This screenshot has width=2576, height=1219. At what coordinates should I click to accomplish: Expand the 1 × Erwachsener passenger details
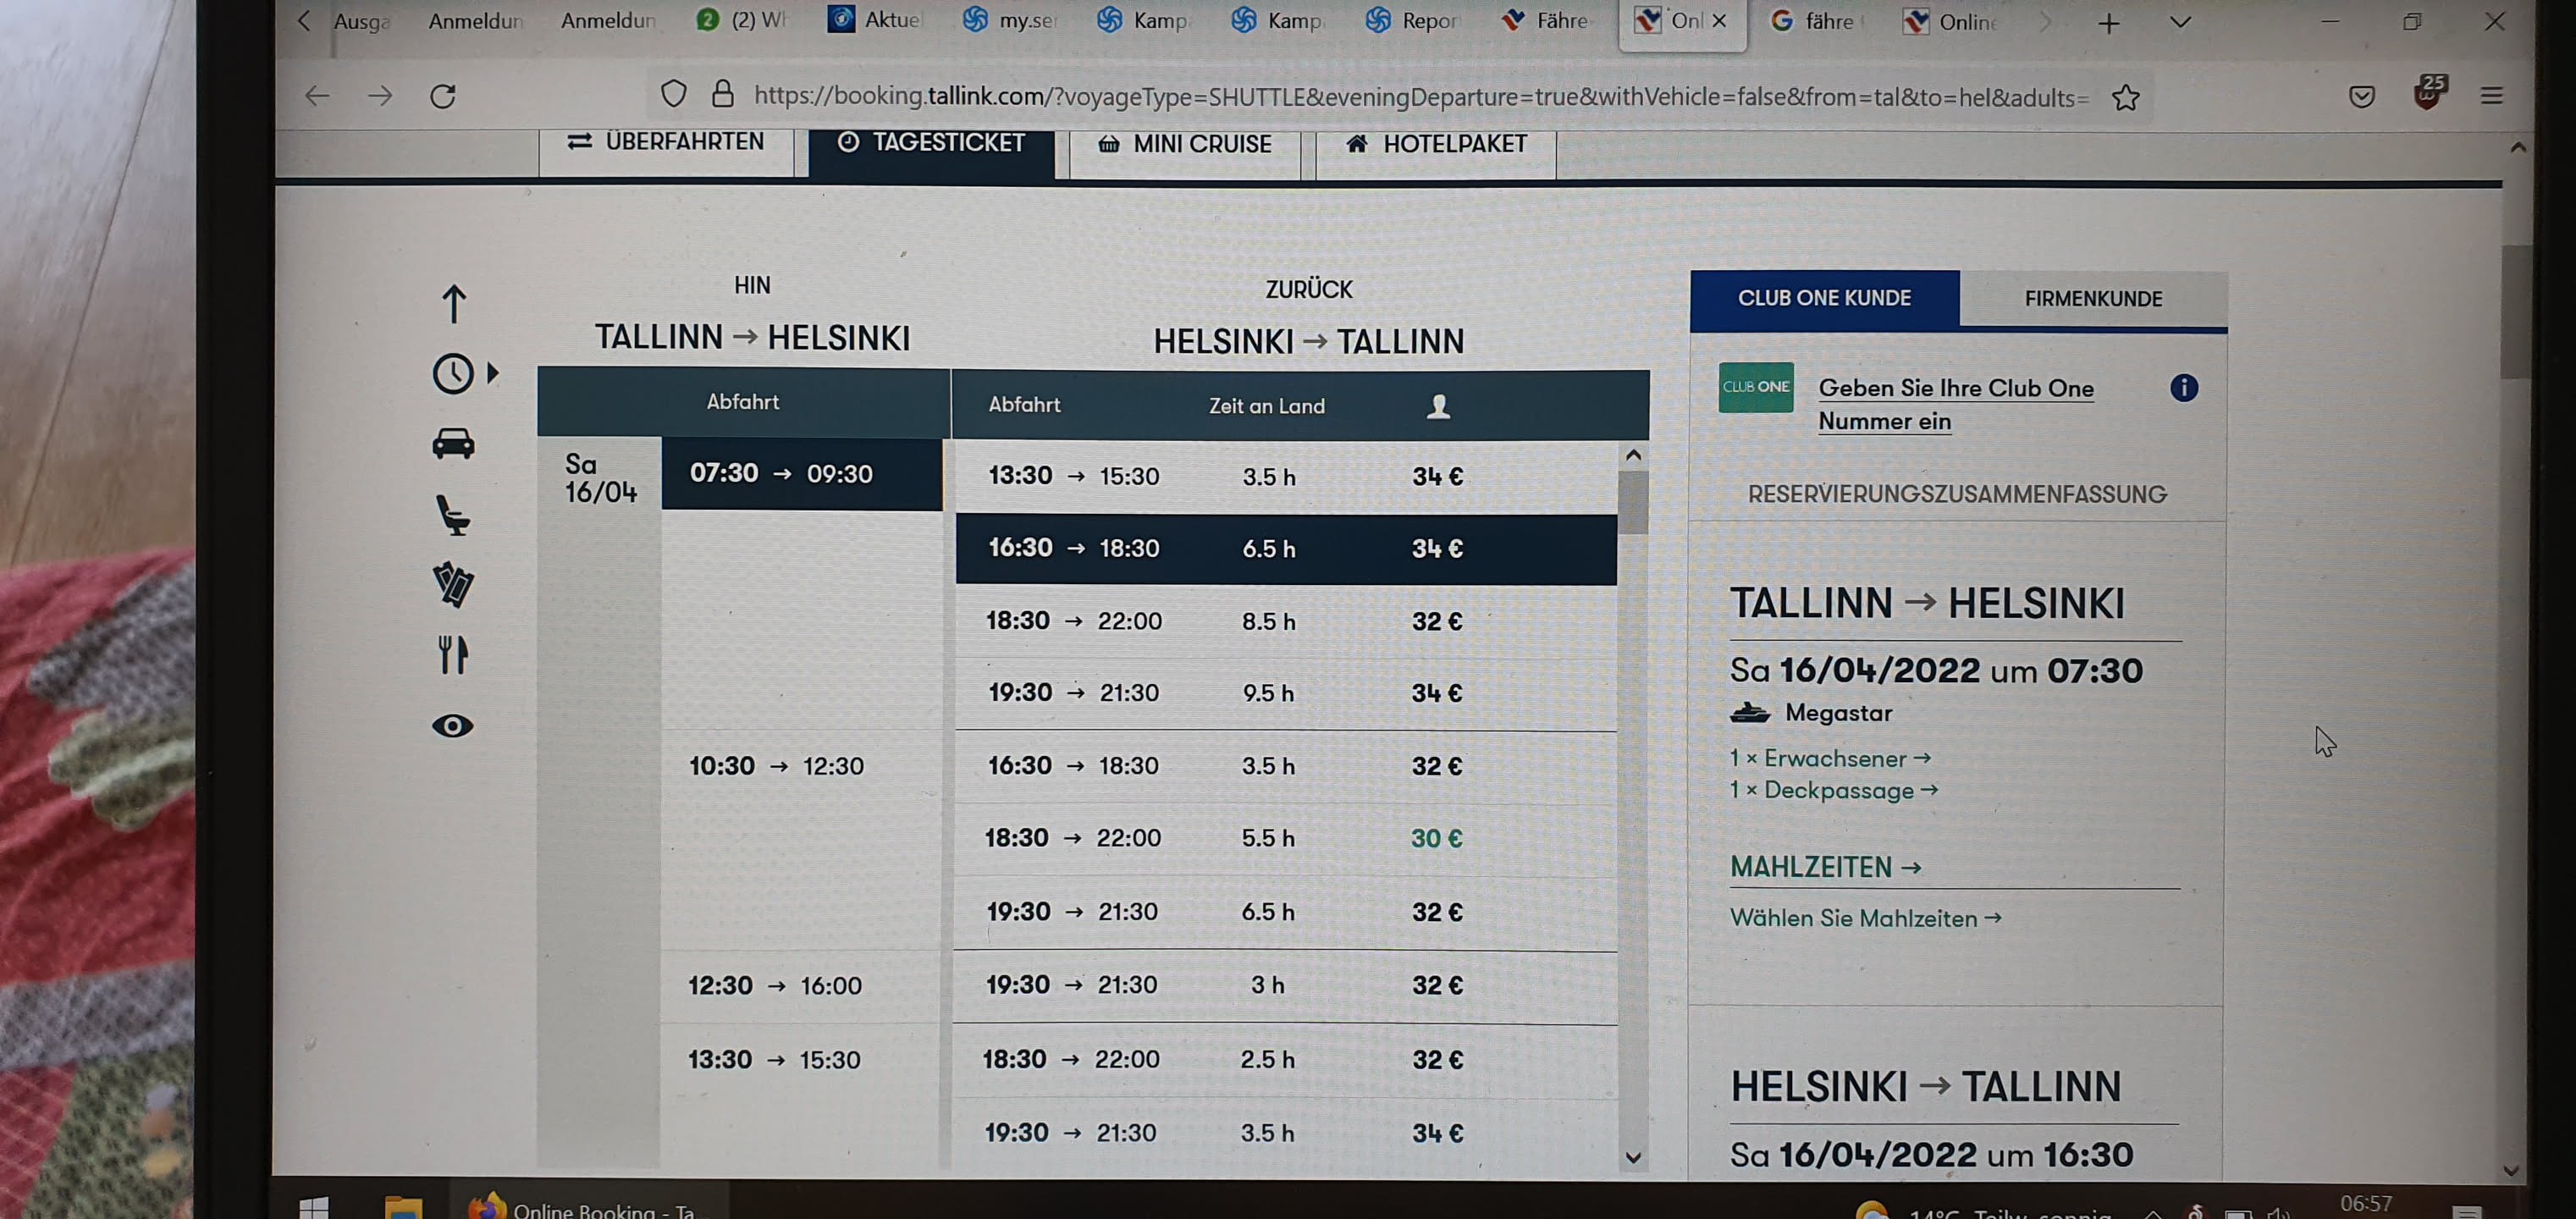[1829, 758]
